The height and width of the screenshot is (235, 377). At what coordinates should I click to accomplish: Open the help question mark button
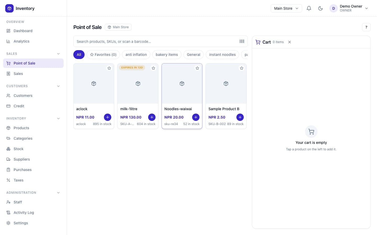tap(366, 27)
